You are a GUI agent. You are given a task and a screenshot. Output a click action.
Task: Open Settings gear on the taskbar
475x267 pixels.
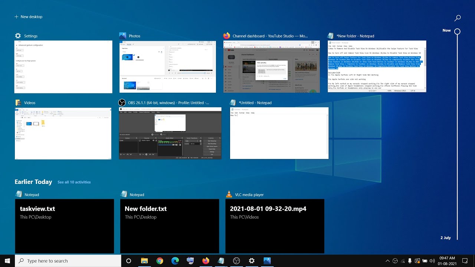(x=252, y=261)
